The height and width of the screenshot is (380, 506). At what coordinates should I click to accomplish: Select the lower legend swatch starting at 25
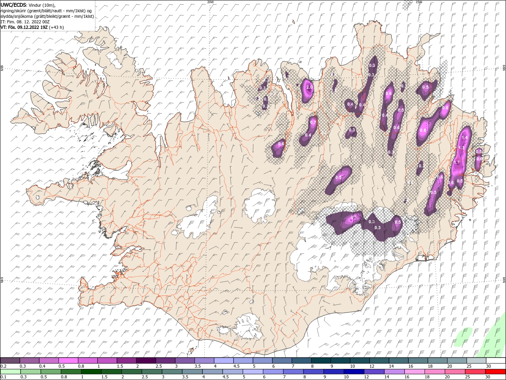point(475,372)
